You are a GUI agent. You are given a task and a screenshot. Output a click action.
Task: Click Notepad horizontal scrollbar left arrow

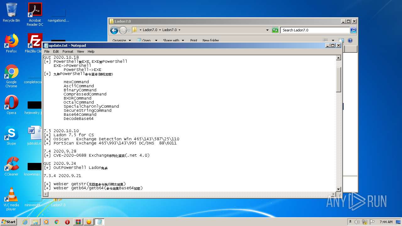point(46,194)
